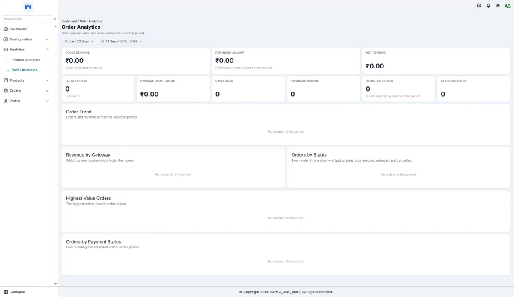Expand the Configuration menu chevron
Image resolution: width=514 pixels, height=297 pixels.
pos(47,39)
